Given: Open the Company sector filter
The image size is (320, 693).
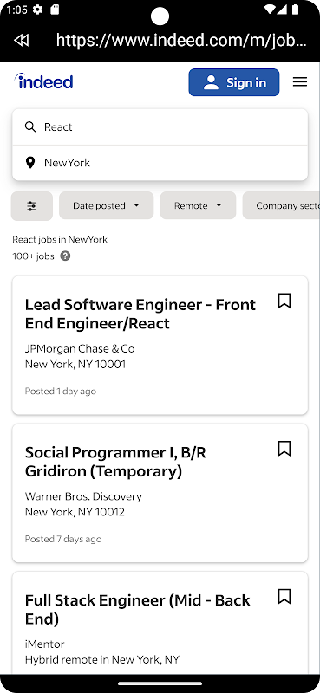Looking at the screenshot, I should point(281,205).
